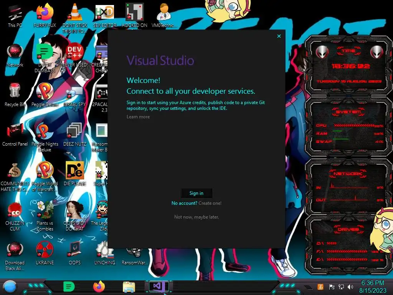The height and width of the screenshot is (295, 393).
Task: Select the HxD hex editor desktop icon
Action: (x=105, y=15)
